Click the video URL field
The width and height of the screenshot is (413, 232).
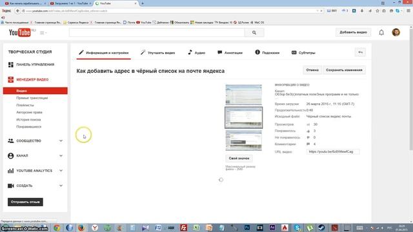[x=333, y=152]
